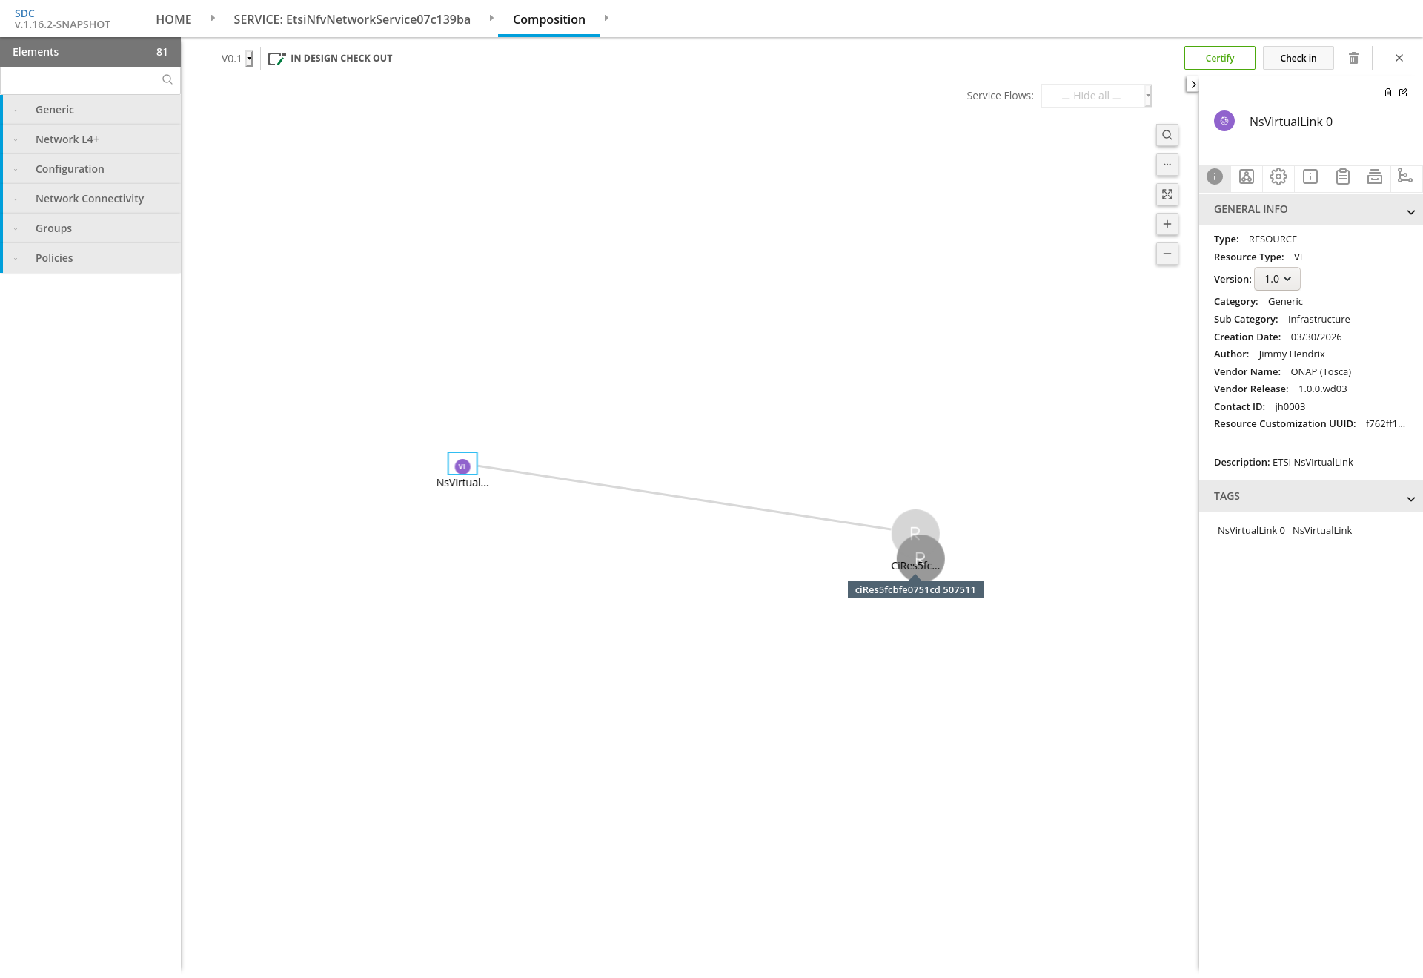
Task: Collapse the GENERAL INFO section
Action: [x=1410, y=211]
